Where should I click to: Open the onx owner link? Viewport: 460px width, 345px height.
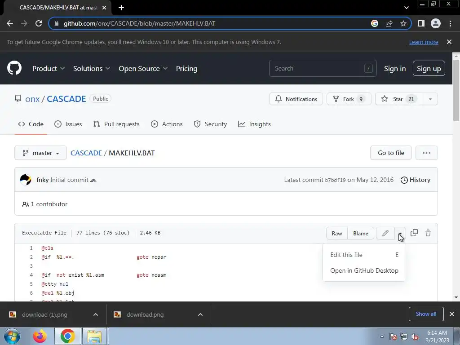coord(32,99)
